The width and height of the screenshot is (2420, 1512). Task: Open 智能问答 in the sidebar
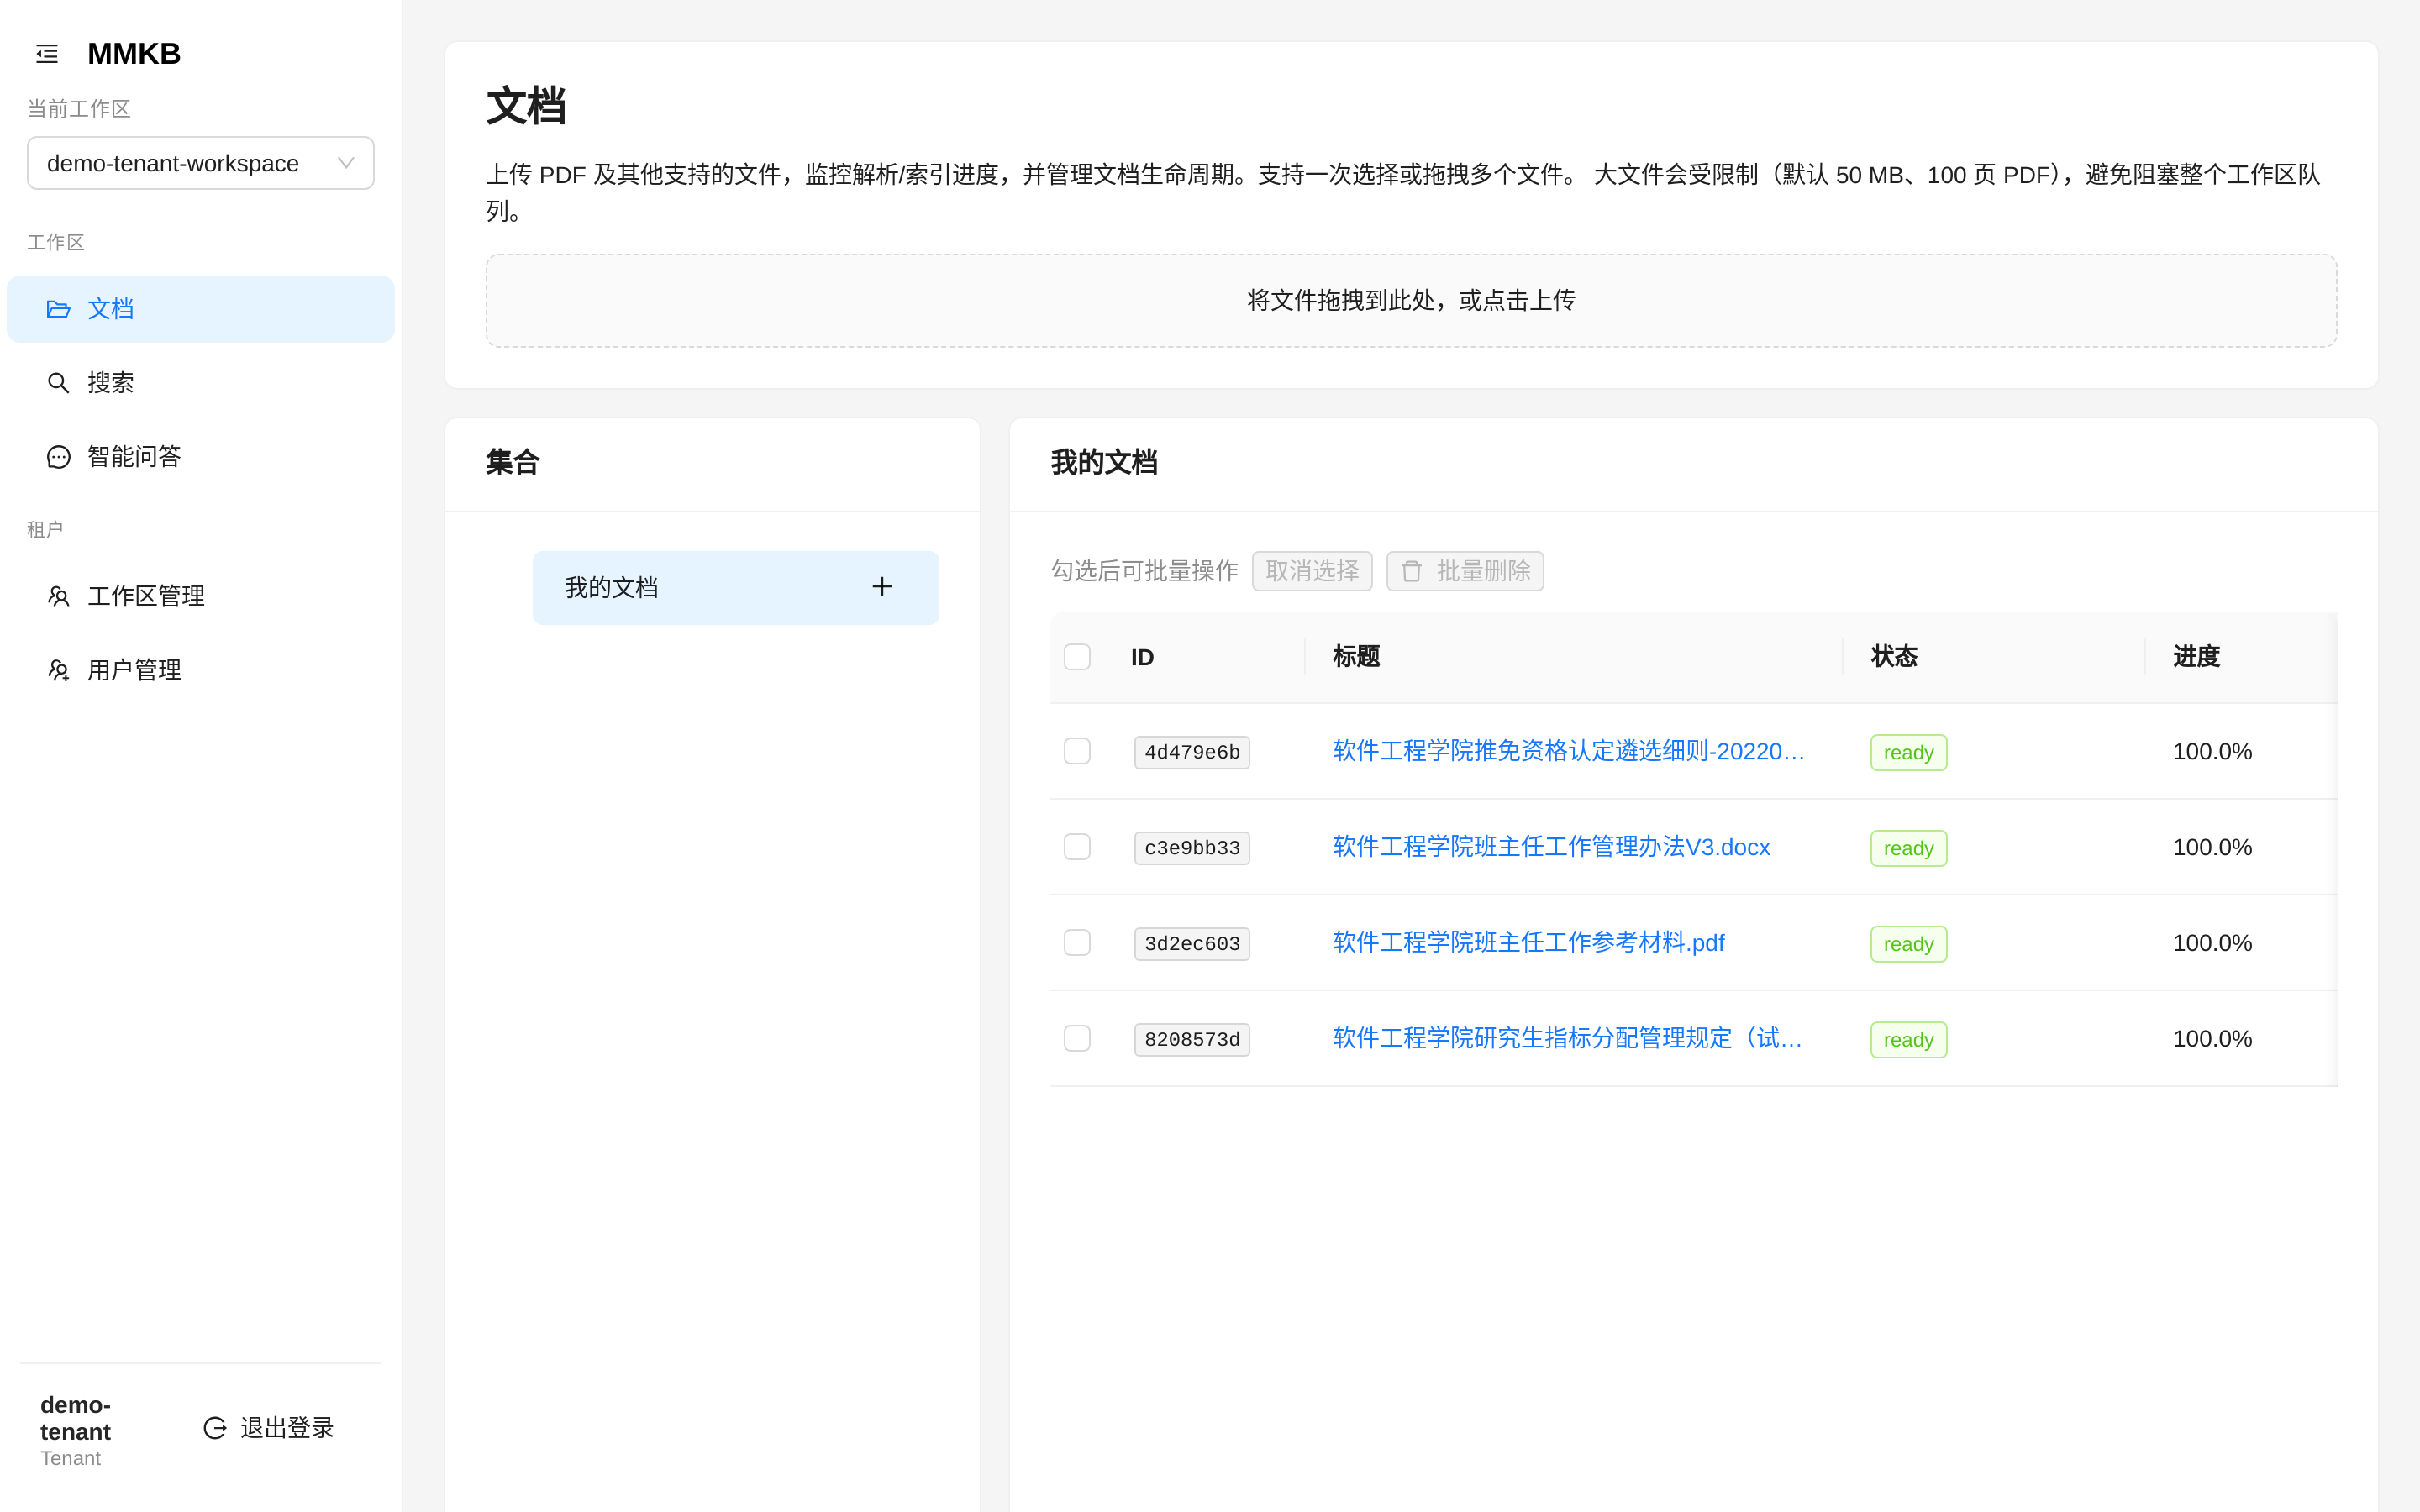(x=200, y=457)
